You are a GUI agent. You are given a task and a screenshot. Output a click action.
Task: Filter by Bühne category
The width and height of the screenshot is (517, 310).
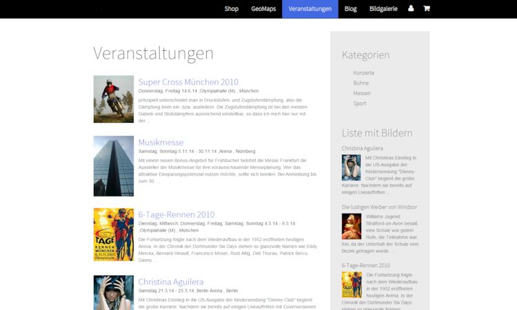pyautogui.click(x=361, y=83)
